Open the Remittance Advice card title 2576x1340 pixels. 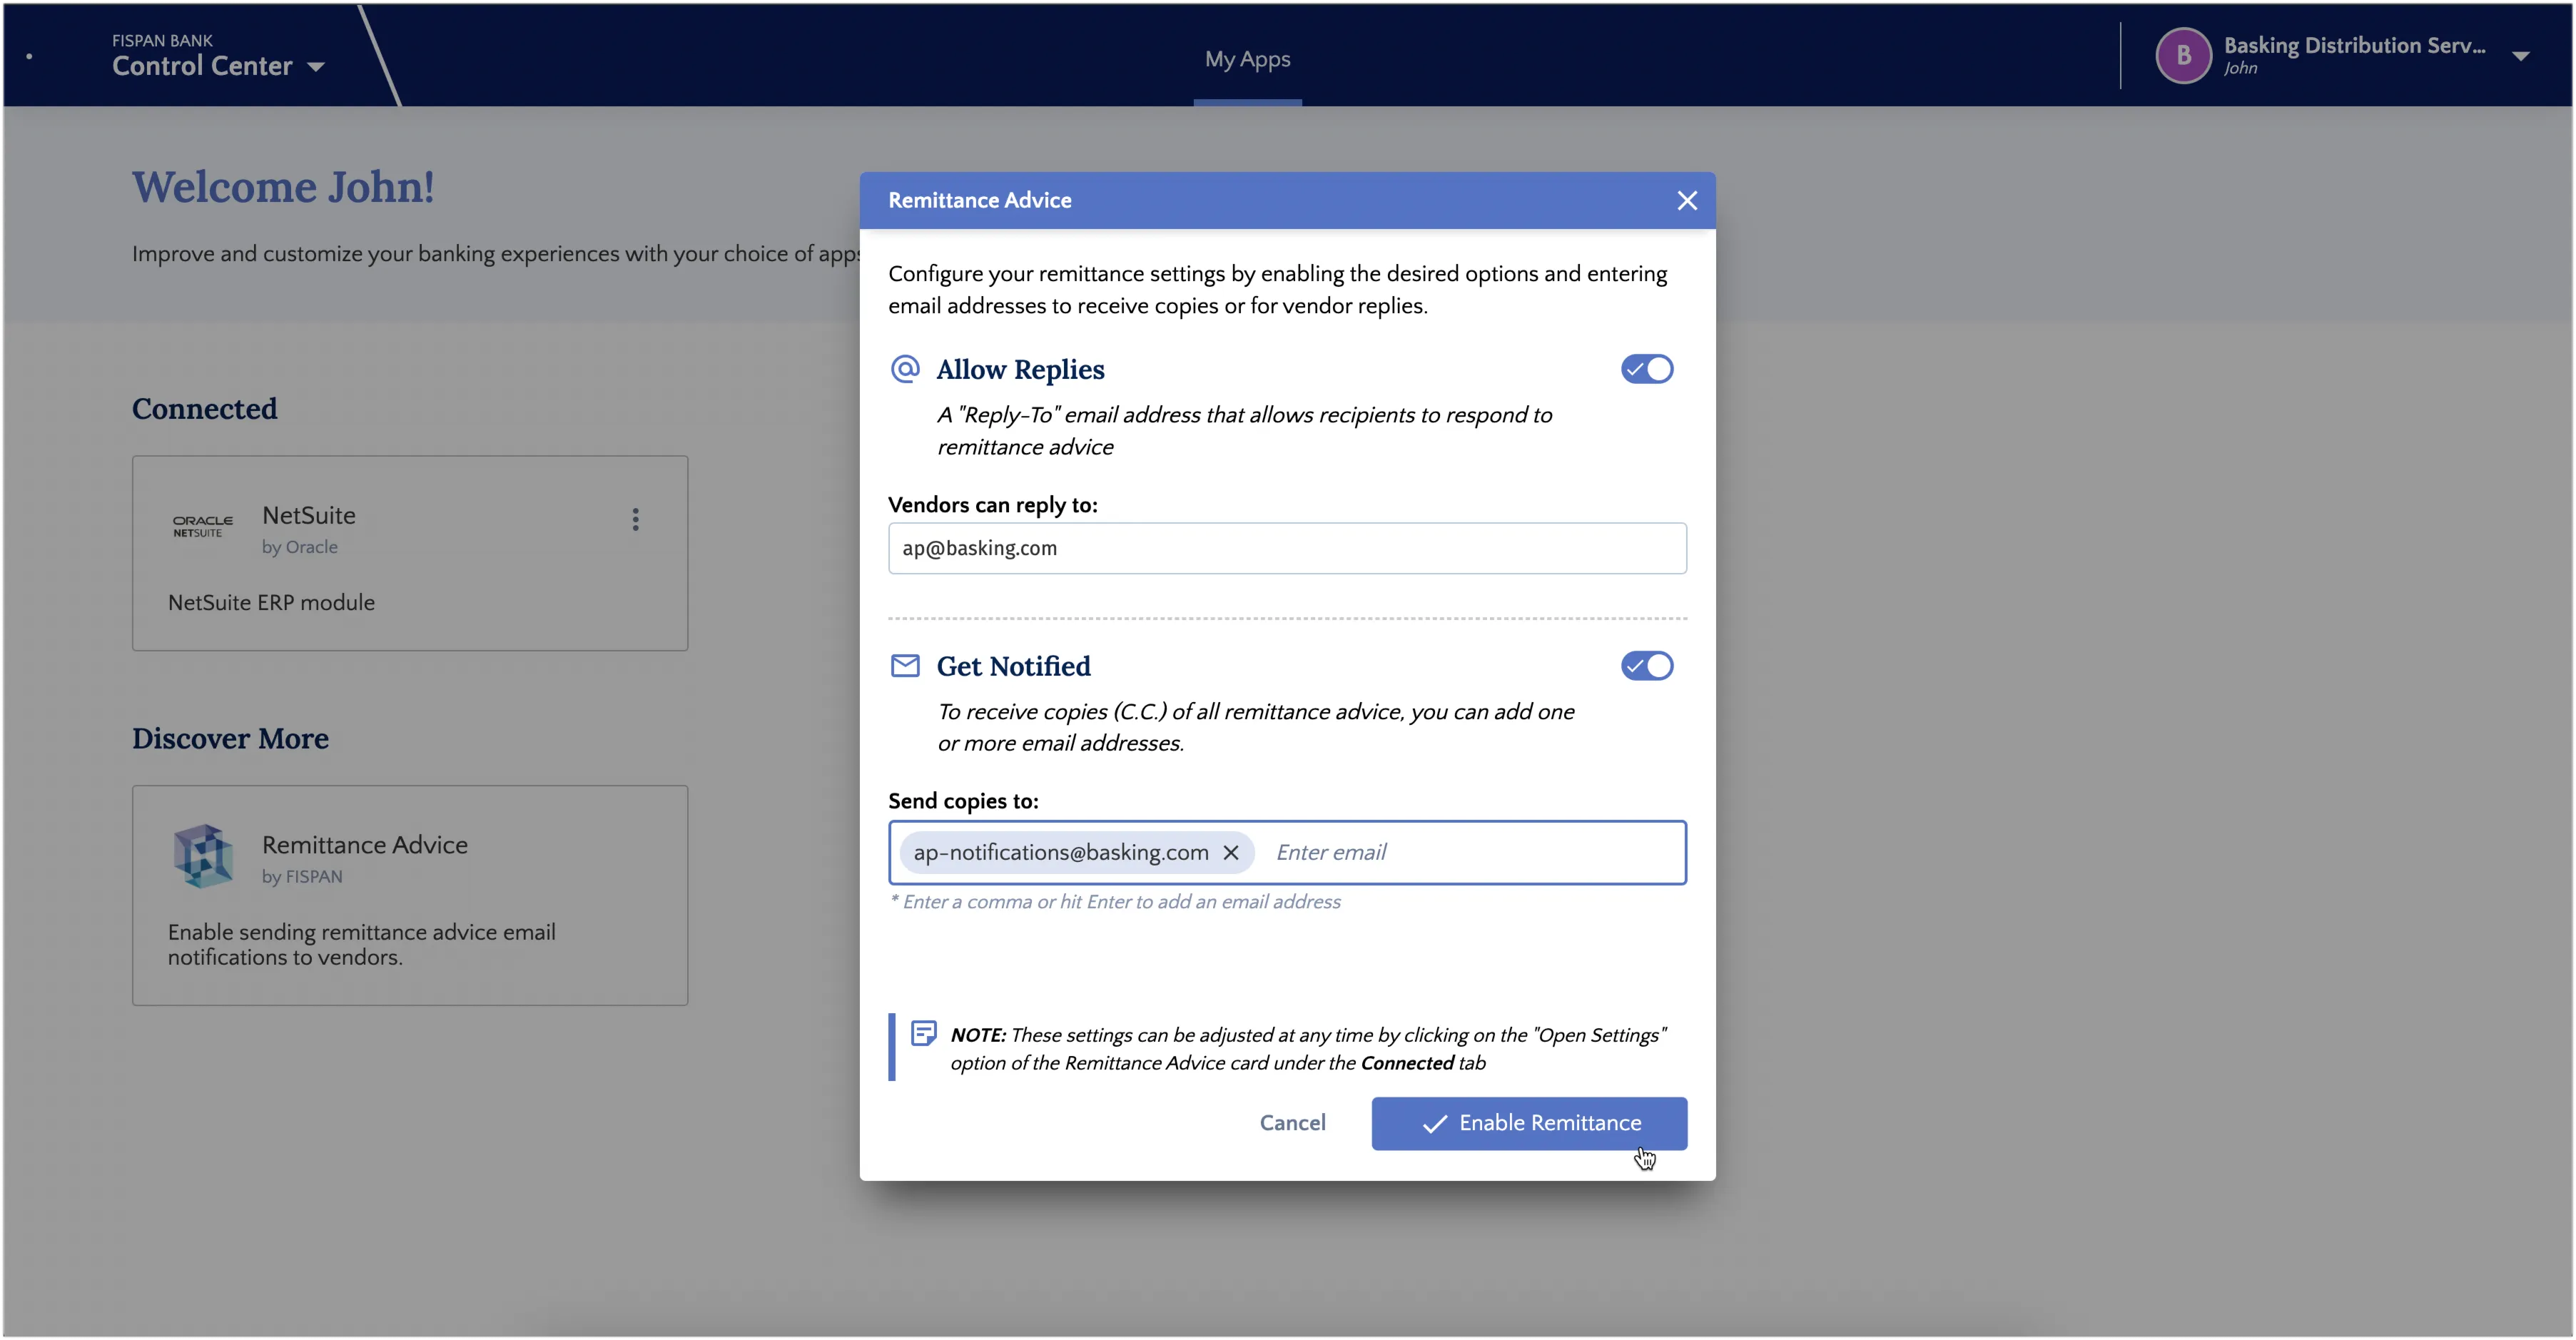364,845
